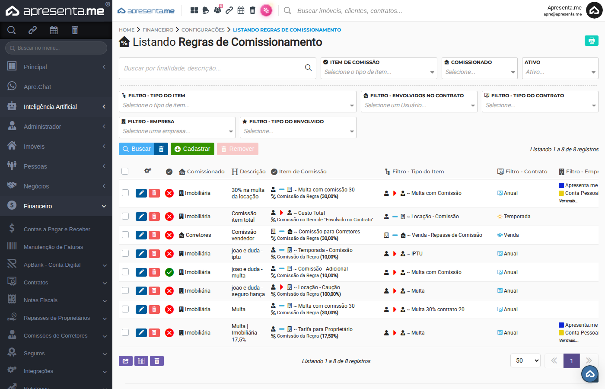Viewport: 605px width, 389px height.
Task: Click the sidebar search magnifier icon
Action: [12, 30]
